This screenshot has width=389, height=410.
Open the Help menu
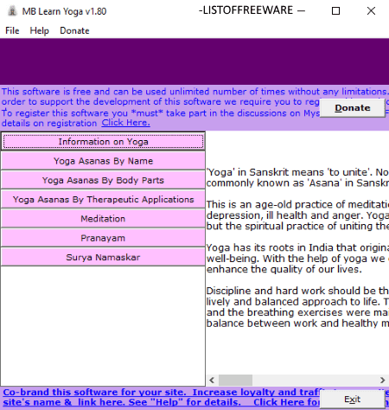point(40,30)
